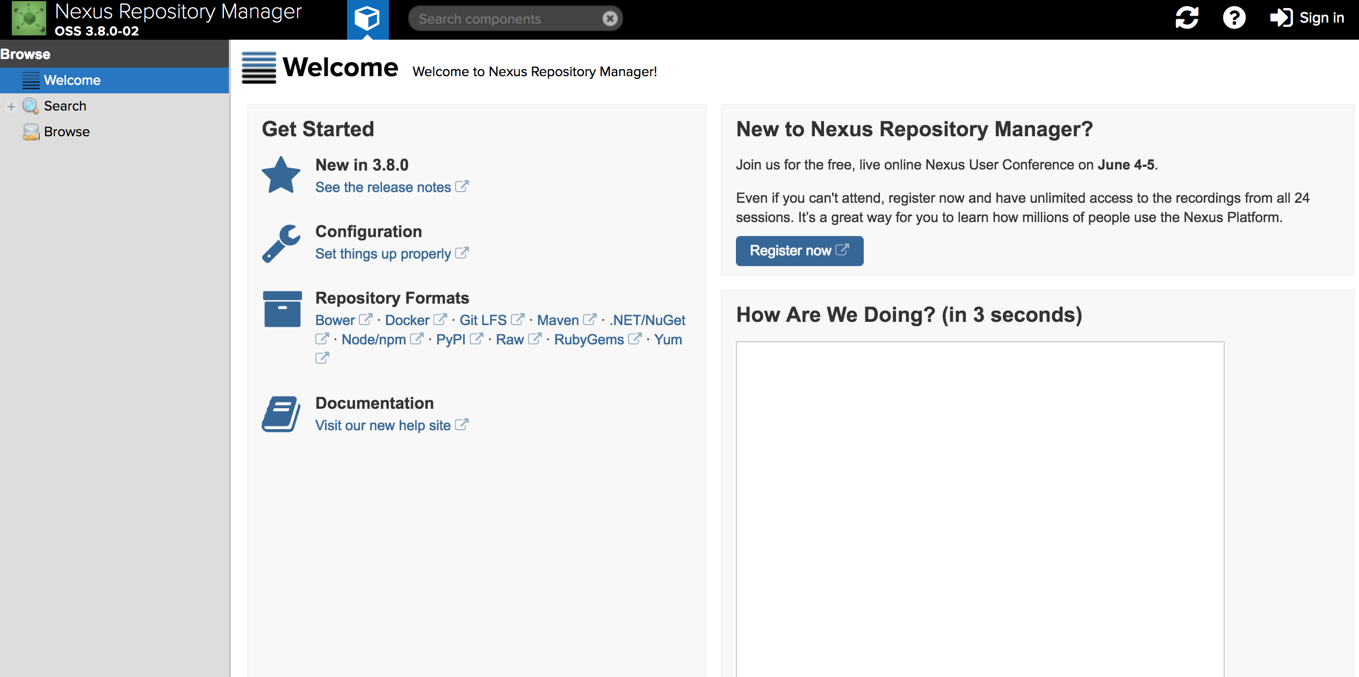Expand the Search tree node
Viewport: 1359px width, 677px height.
(x=11, y=106)
